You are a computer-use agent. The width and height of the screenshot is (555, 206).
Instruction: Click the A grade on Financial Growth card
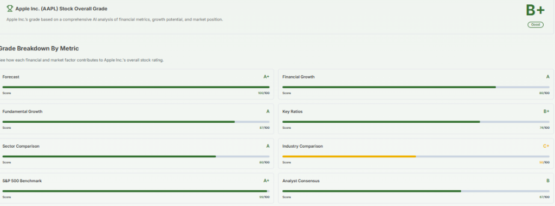coord(548,77)
